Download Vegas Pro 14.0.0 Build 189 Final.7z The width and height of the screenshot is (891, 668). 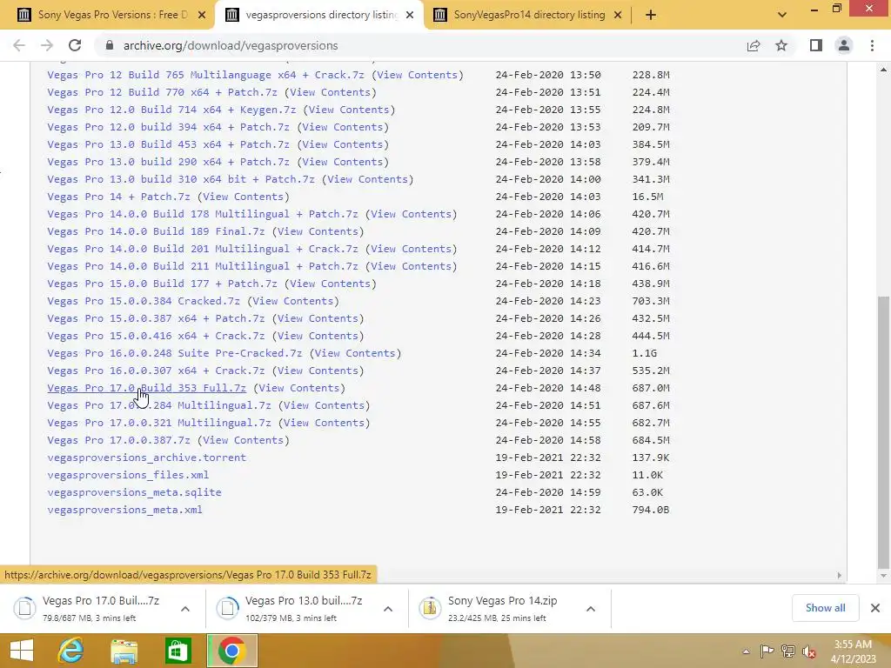156,231
